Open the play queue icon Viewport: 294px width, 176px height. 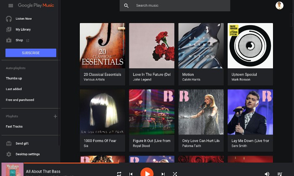point(280,174)
